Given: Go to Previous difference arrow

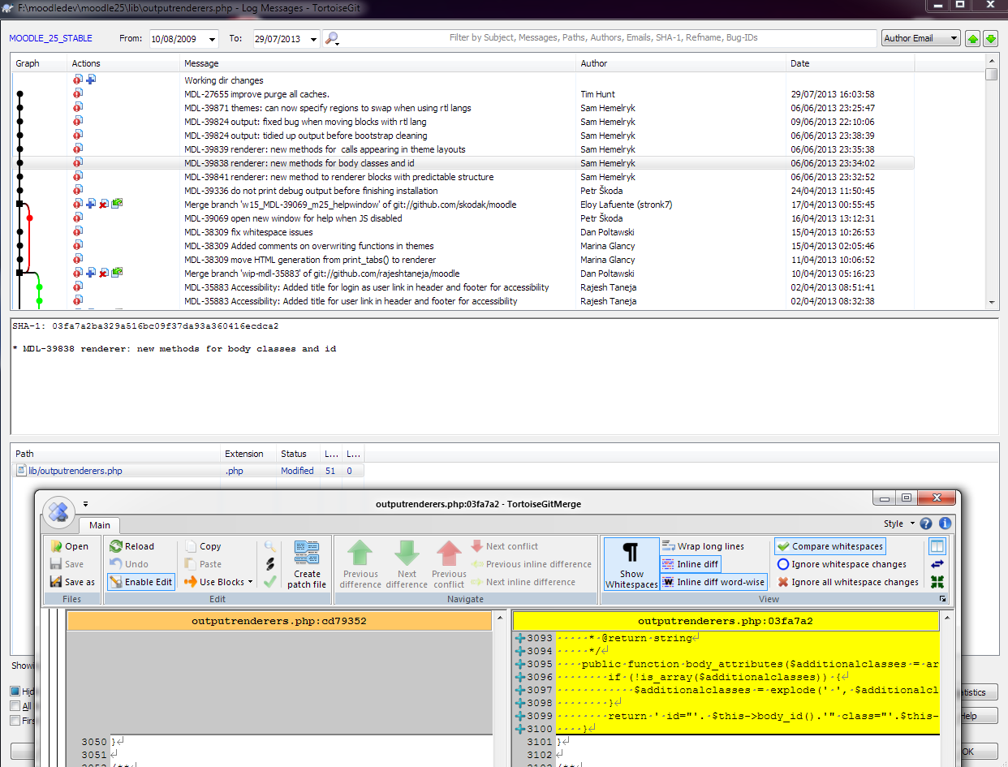Looking at the screenshot, I should pyautogui.click(x=360, y=565).
